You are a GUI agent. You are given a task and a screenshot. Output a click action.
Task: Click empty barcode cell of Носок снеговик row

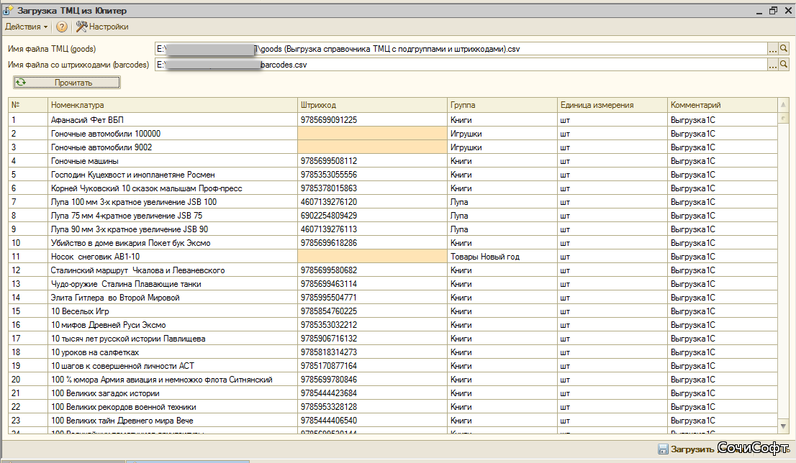372,257
